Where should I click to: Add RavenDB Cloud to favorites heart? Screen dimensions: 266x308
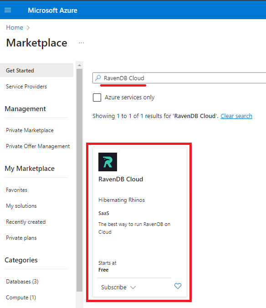point(178,286)
